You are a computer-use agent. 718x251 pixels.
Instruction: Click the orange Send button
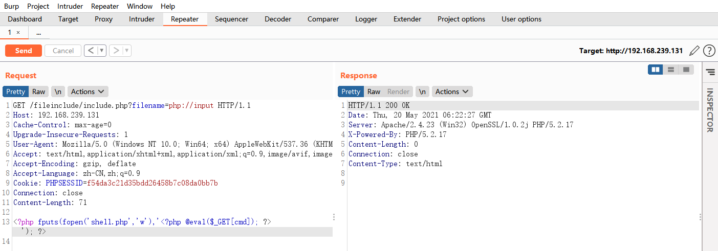click(x=24, y=51)
